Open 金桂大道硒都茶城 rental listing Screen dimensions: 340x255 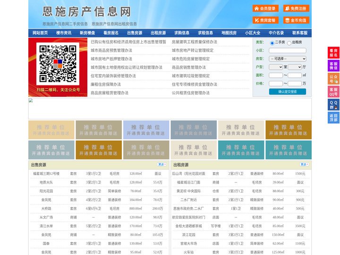click(x=188, y=226)
